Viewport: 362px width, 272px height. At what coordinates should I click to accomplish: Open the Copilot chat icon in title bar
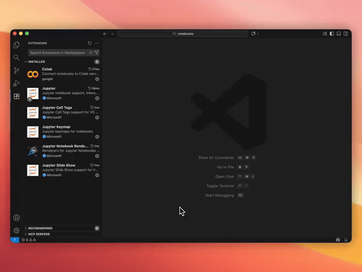253,34
